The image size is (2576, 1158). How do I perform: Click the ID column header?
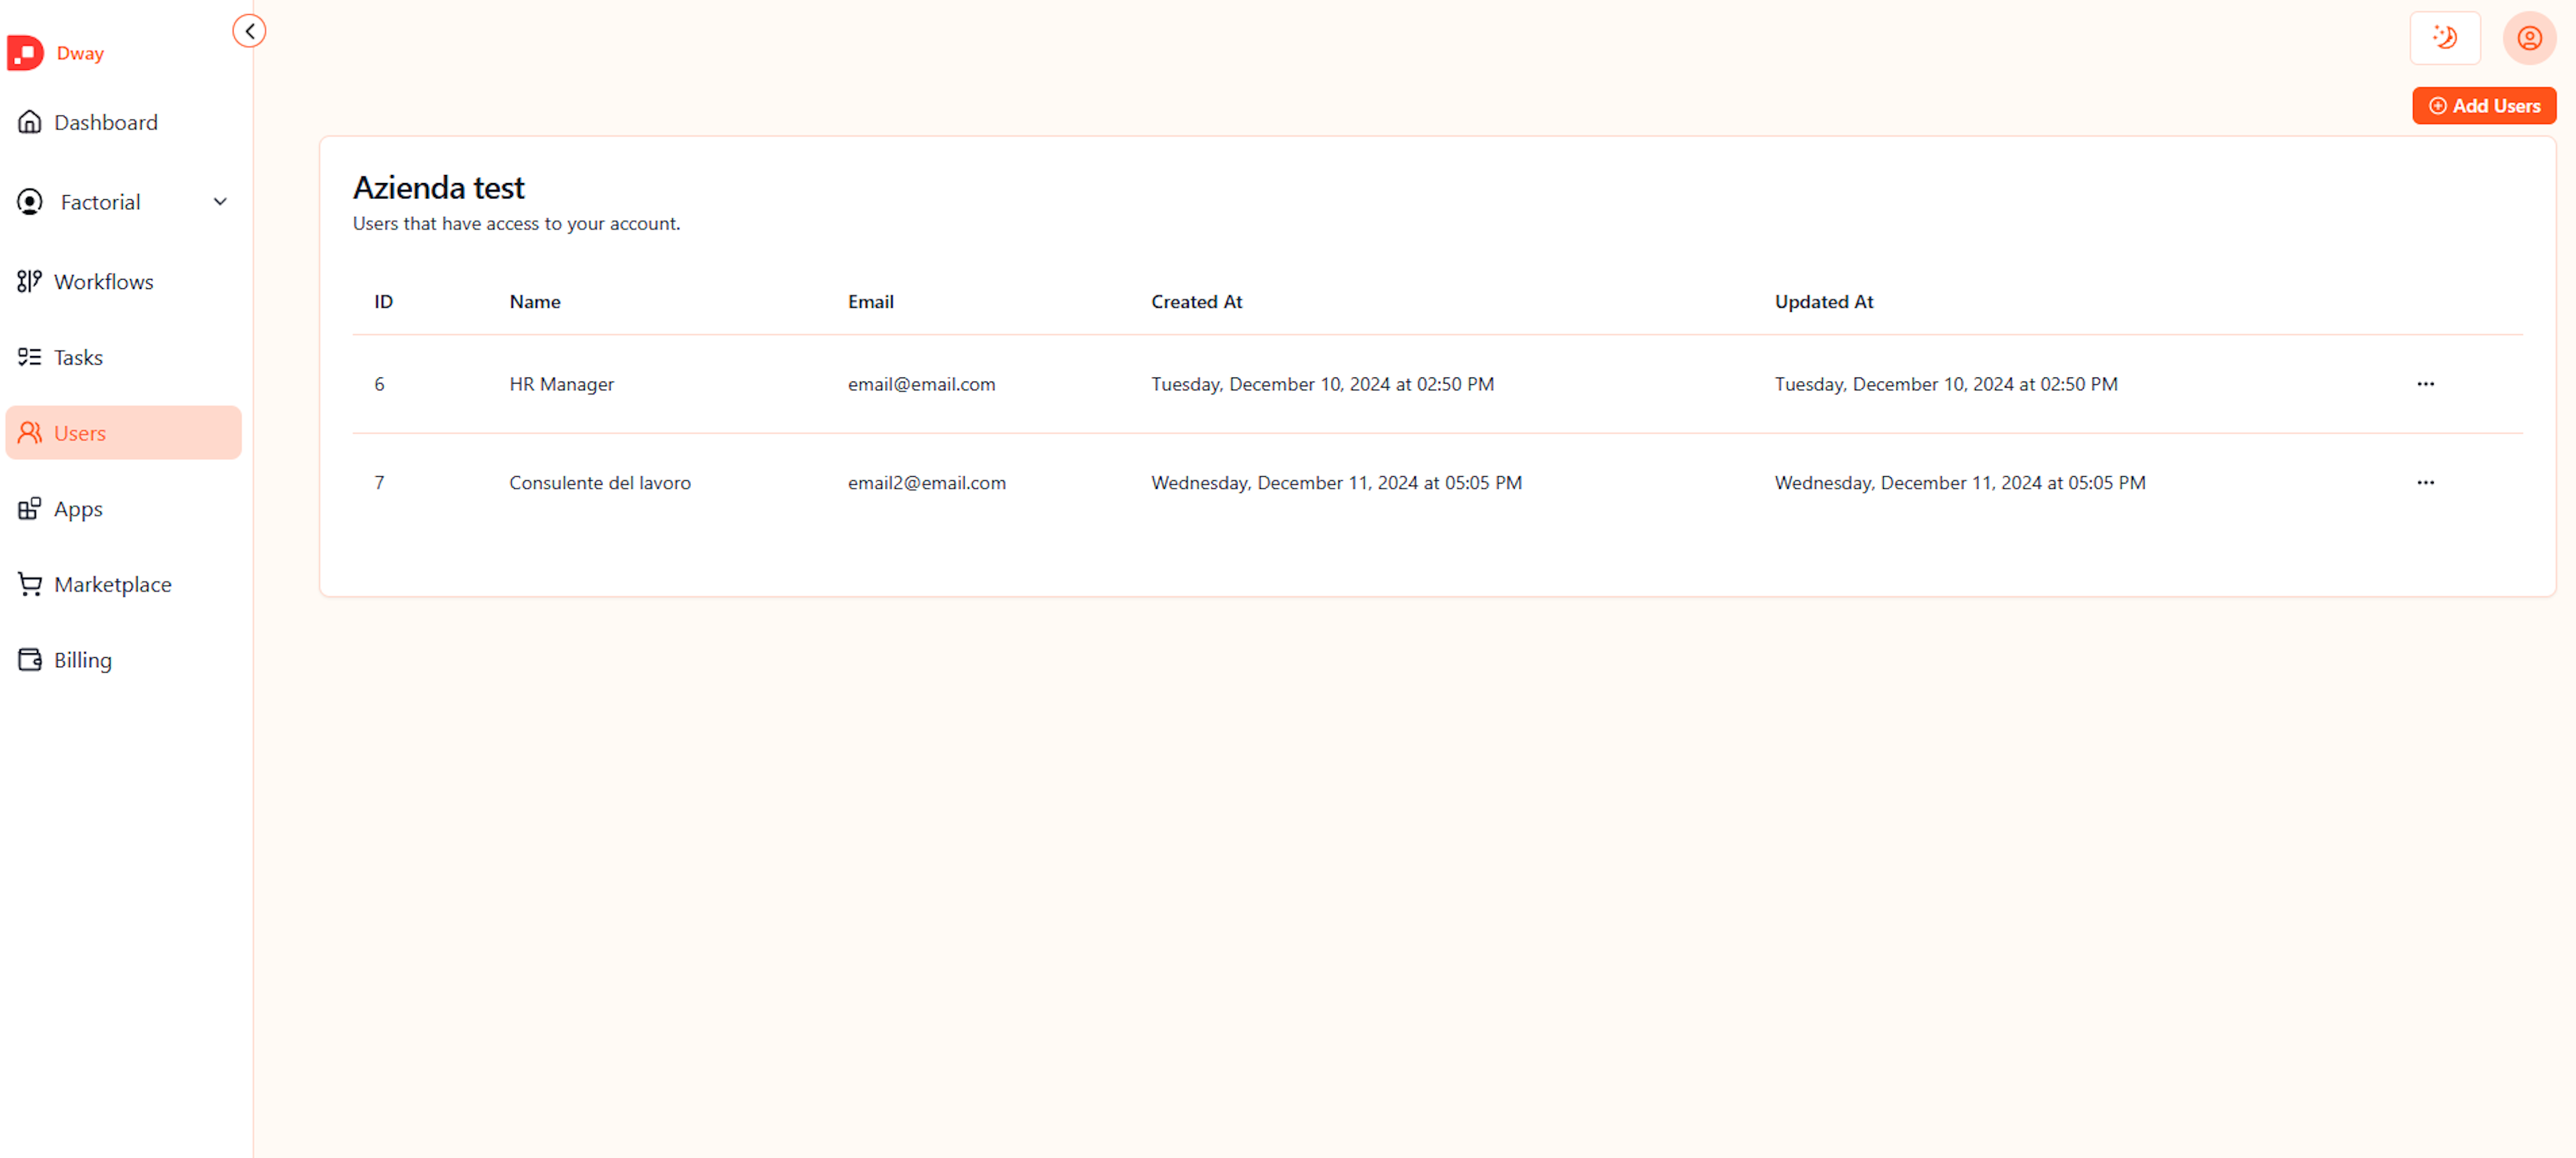383,302
